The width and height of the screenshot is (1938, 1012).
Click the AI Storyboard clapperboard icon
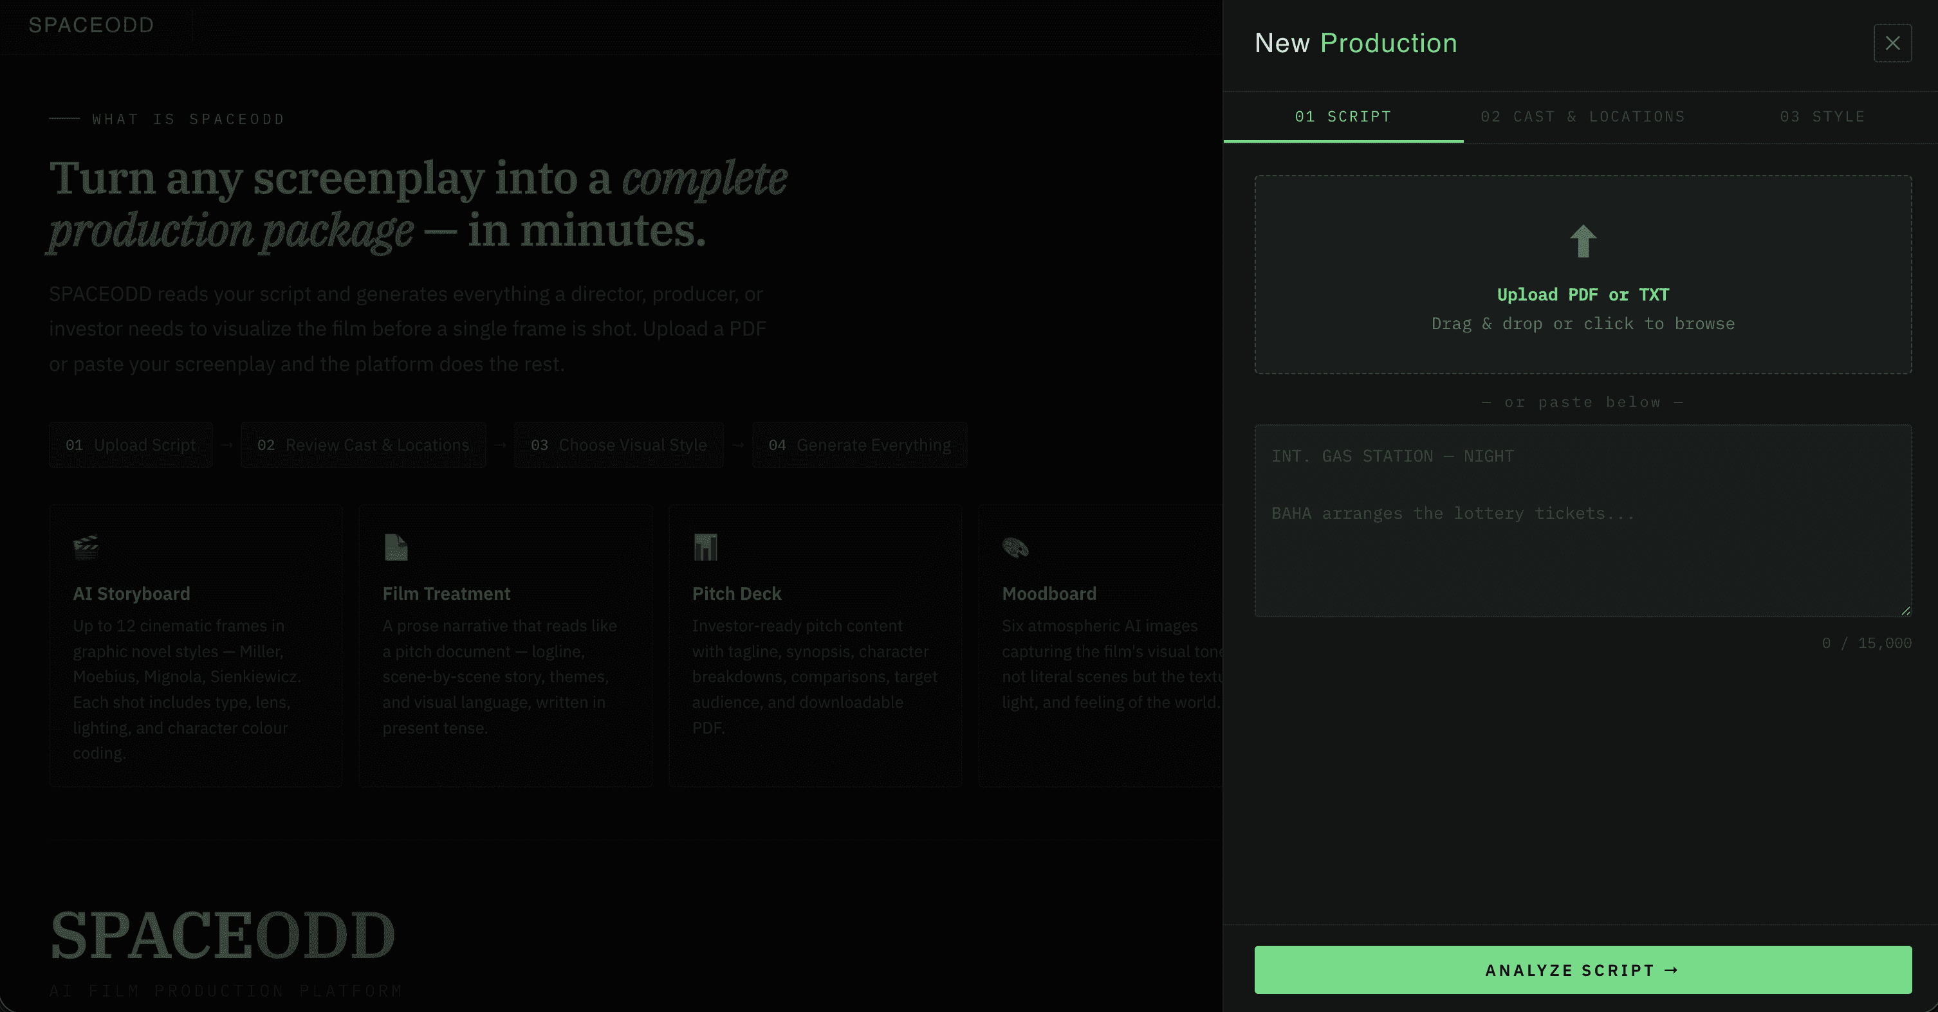coord(86,547)
